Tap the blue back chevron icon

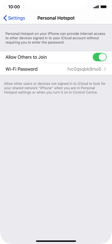5,18
